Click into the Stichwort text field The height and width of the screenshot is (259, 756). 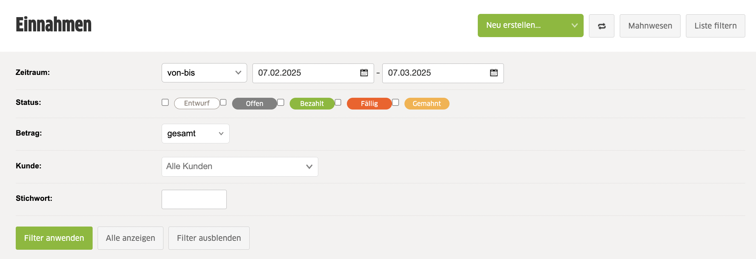(x=194, y=199)
